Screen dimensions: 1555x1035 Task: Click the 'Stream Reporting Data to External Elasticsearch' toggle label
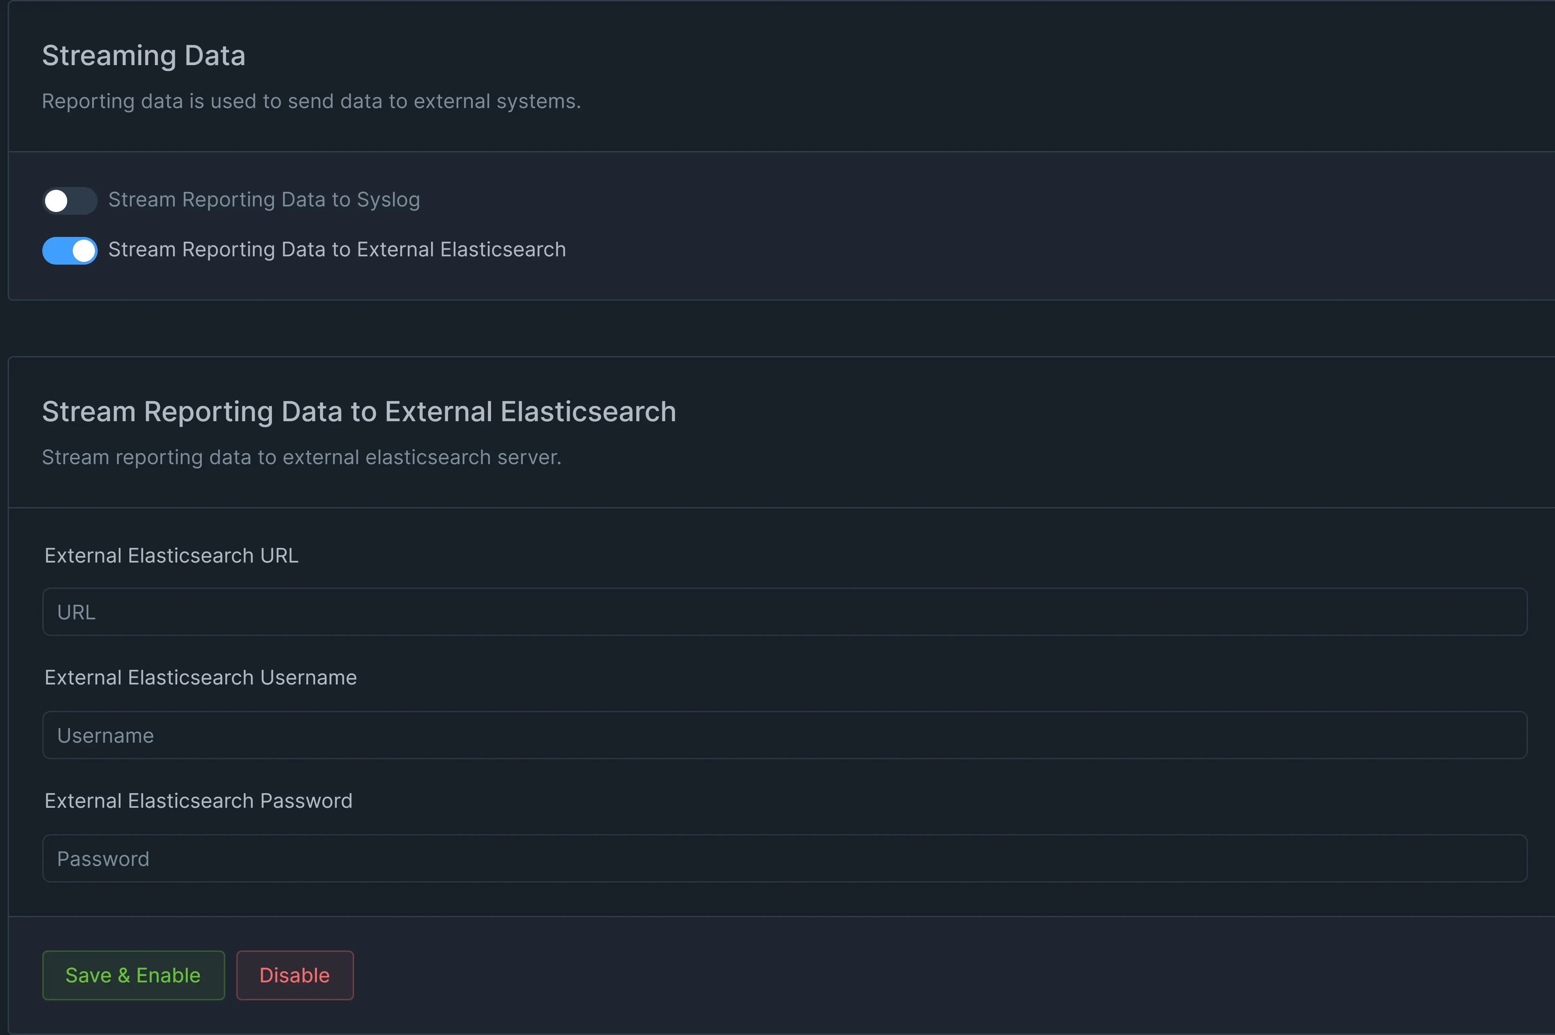[x=337, y=249]
